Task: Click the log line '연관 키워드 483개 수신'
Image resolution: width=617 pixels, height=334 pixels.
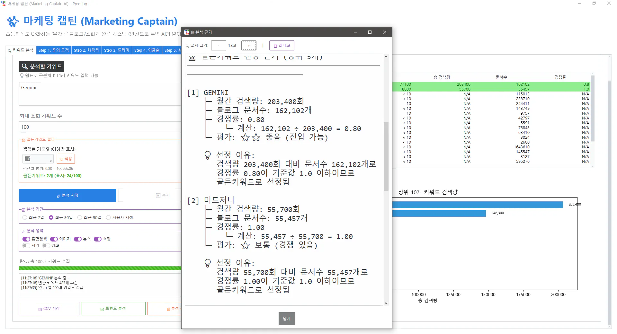Action: click(49, 283)
